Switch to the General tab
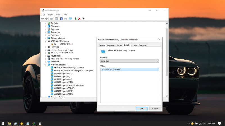The width and height of the screenshot is (225, 126). point(102,45)
